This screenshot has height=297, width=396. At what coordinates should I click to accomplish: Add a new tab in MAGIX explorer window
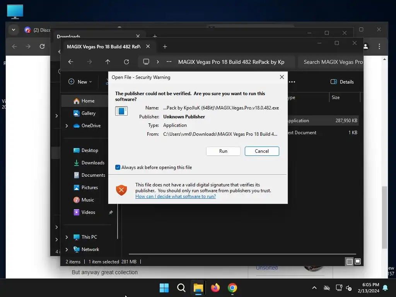[x=165, y=46]
